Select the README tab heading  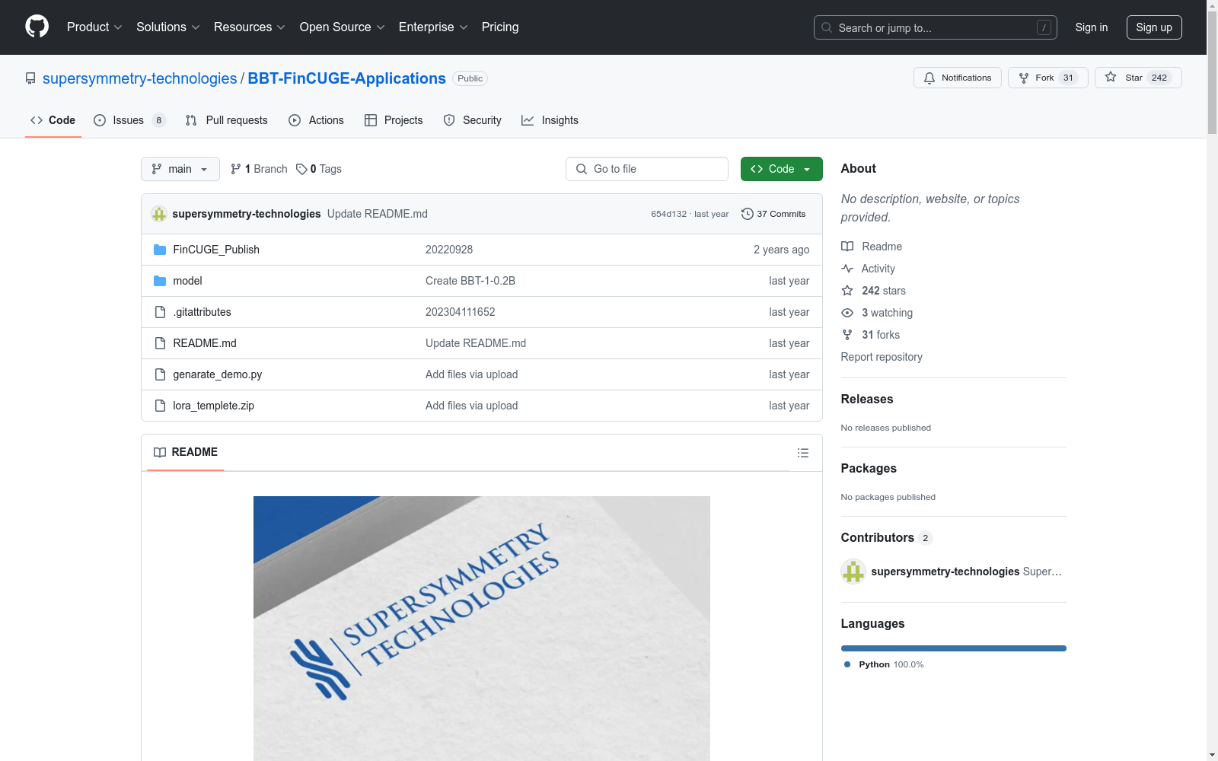[186, 452]
